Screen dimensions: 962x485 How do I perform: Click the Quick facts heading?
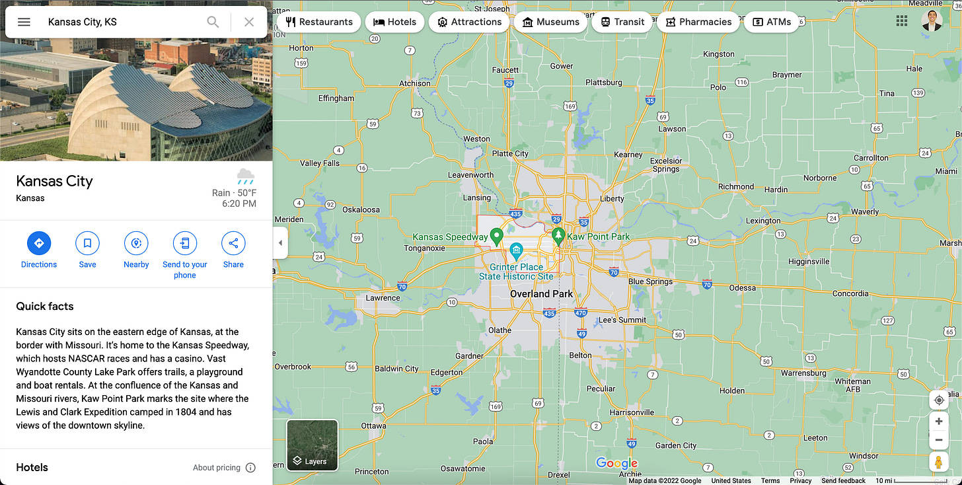click(x=45, y=307)
